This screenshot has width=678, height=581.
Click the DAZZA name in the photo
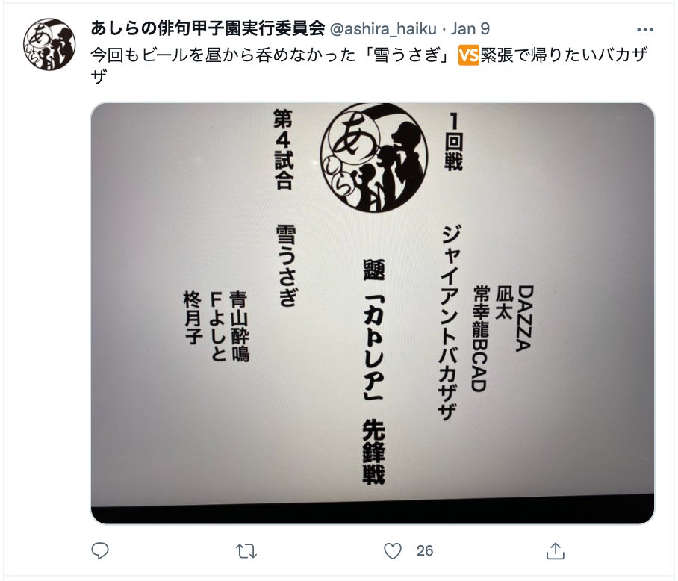[524, 319]
